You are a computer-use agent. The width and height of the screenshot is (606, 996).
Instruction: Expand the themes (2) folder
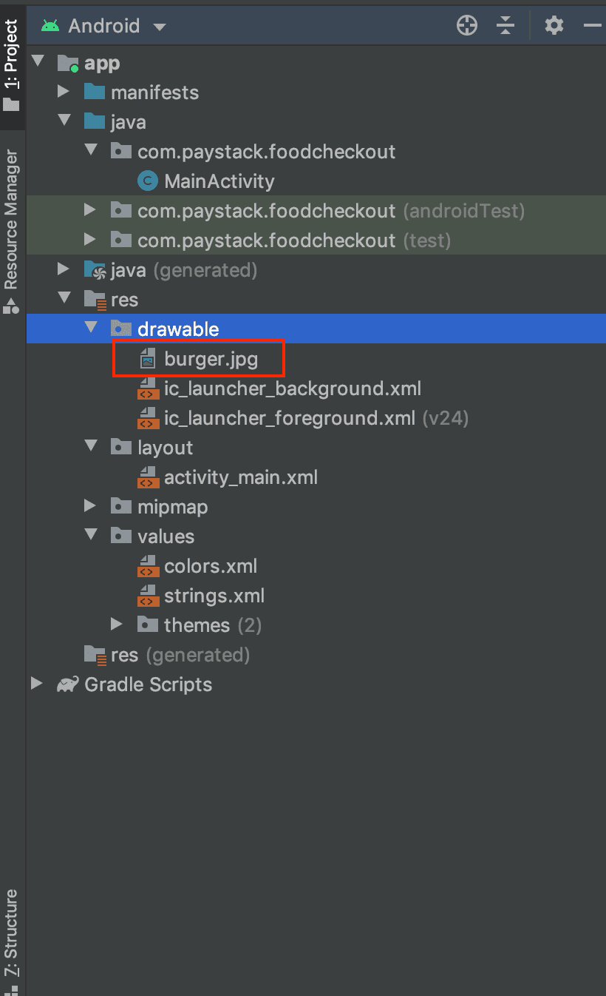pyautogui.click(x=117, y=625)
